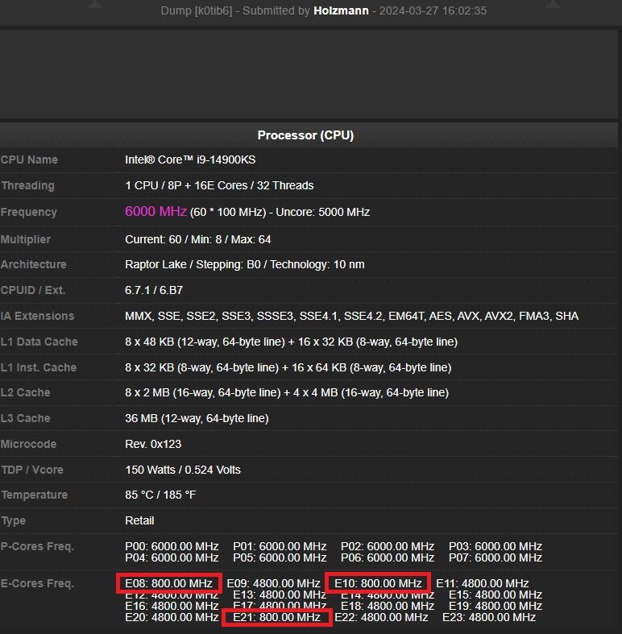
Task: Click the P05: 6000.00 MHz entry
Action: pos(280,557)
